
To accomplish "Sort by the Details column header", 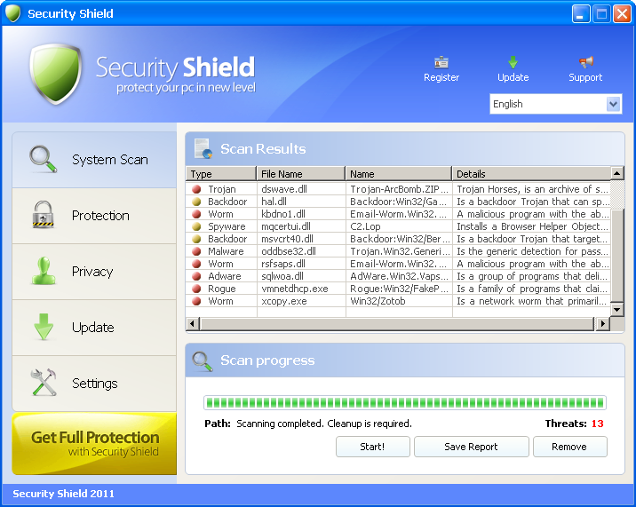I will coord(531,174).
